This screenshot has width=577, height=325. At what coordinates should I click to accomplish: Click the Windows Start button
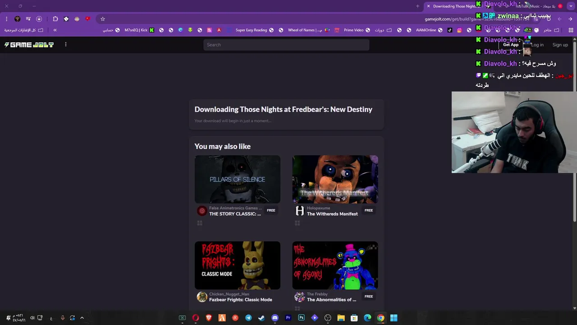[x=394, y=318]
